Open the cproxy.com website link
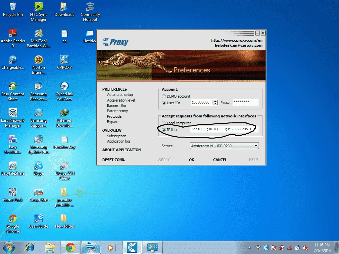The width and height of the screenshot is (339, 254). [x=237, y=40]
